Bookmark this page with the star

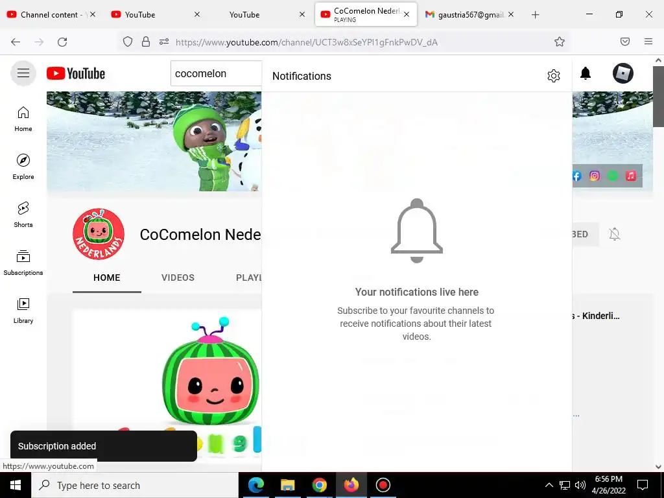560,41
